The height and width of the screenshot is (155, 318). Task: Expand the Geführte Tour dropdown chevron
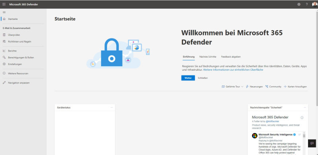[x=242, y=87]
